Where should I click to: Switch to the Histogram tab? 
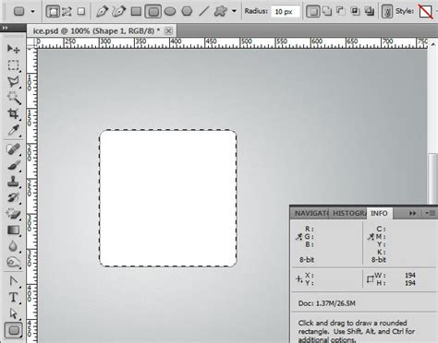coord(348,213)
